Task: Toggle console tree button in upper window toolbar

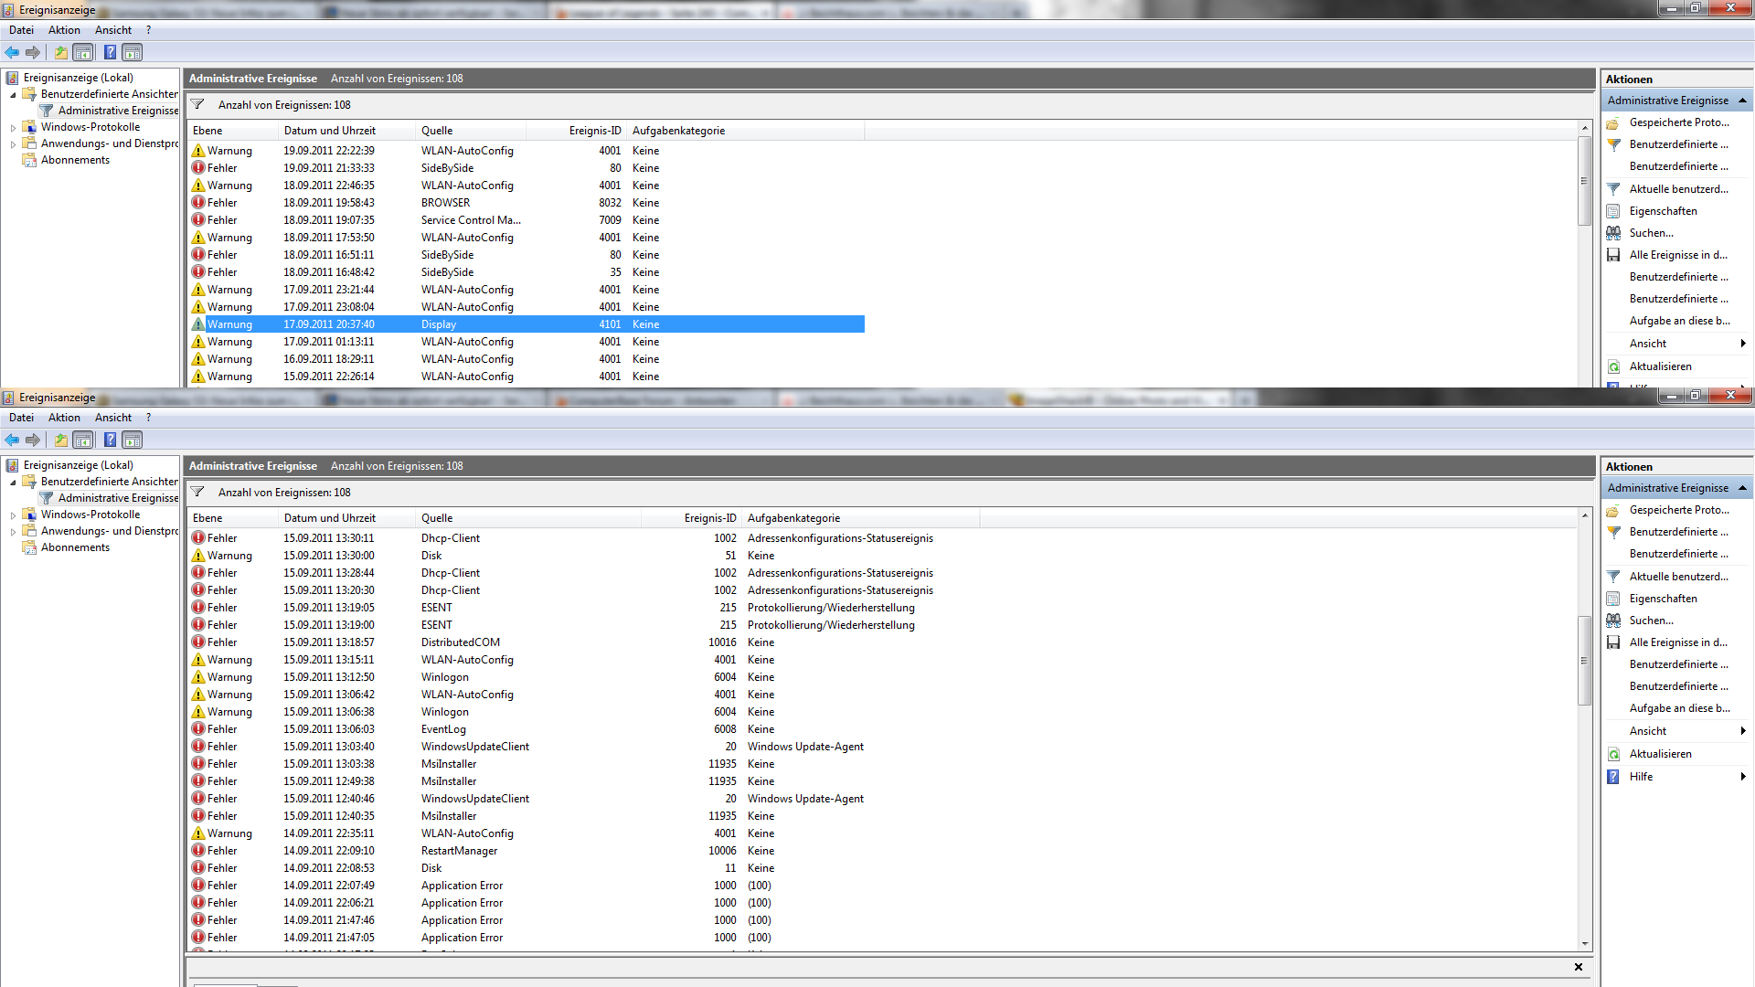Action: coord(83,53)
